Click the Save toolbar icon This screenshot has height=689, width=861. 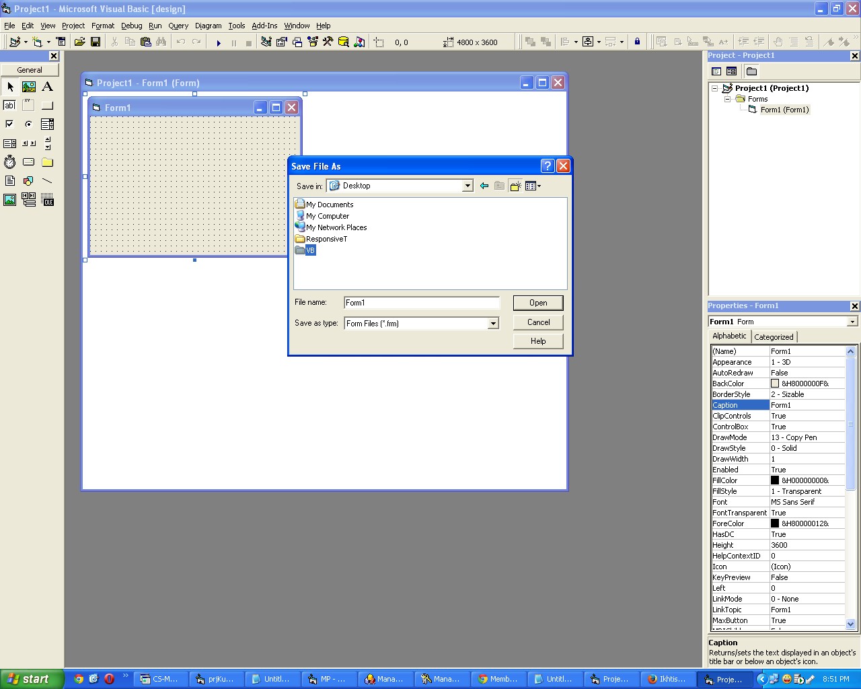pos(96,42)
